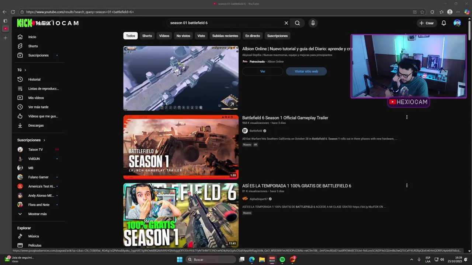Viewport: 472px width, 265px height.
Task: Open system volume control in tray
Action: click(x=442, y=259)
